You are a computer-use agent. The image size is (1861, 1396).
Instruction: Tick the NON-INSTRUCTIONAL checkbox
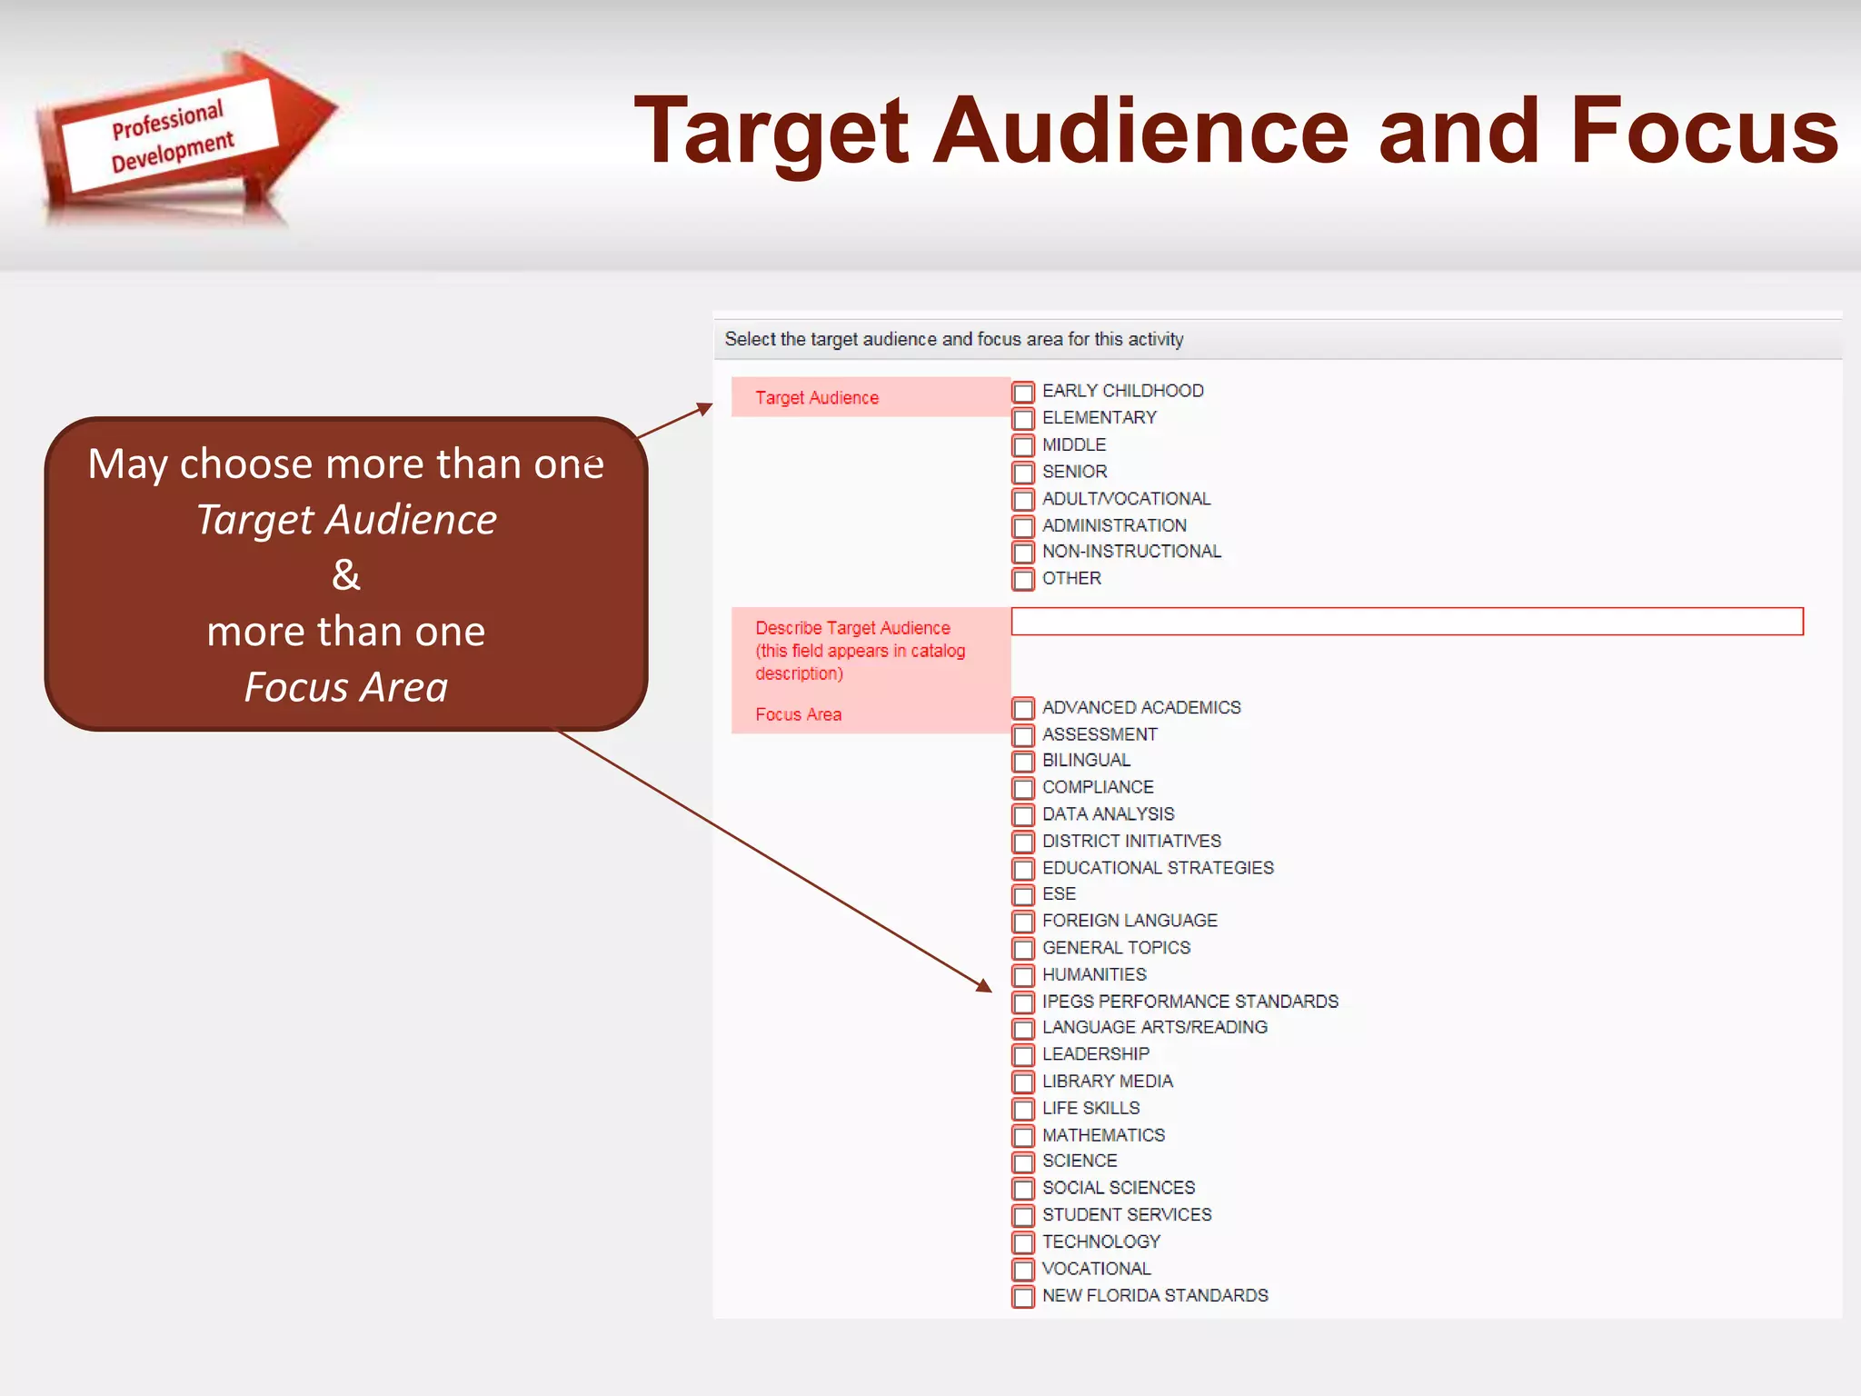[x=1023, y=553]
